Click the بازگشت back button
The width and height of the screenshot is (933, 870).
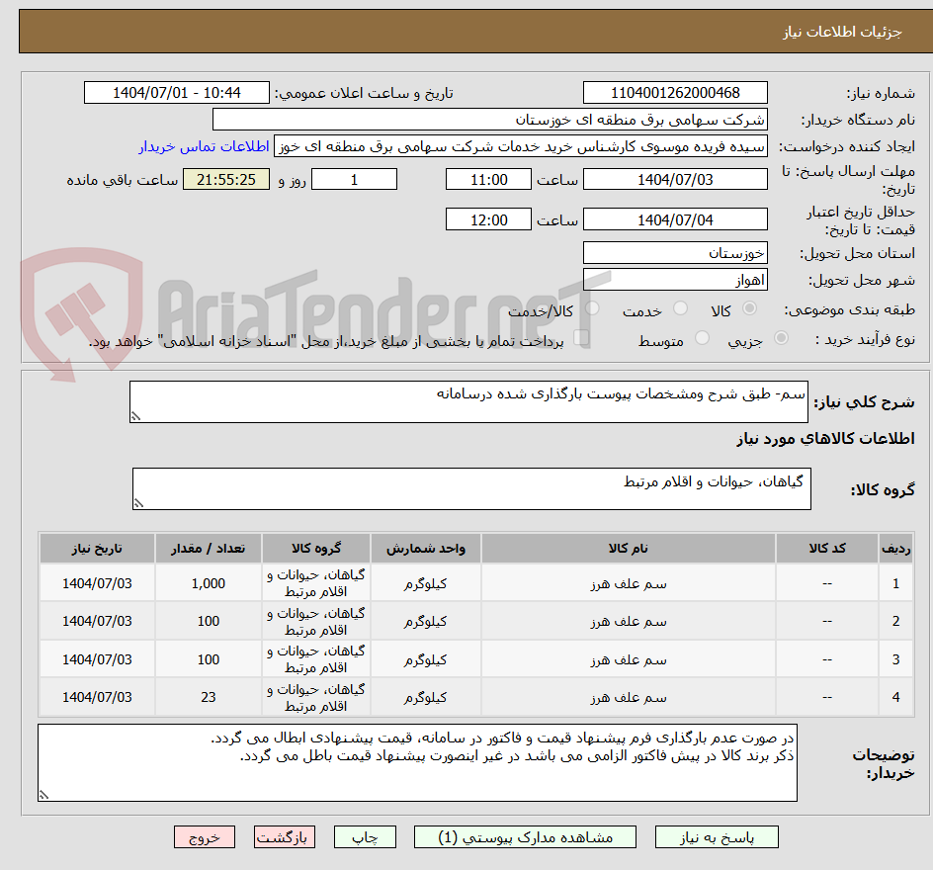[x=284, y=837]
